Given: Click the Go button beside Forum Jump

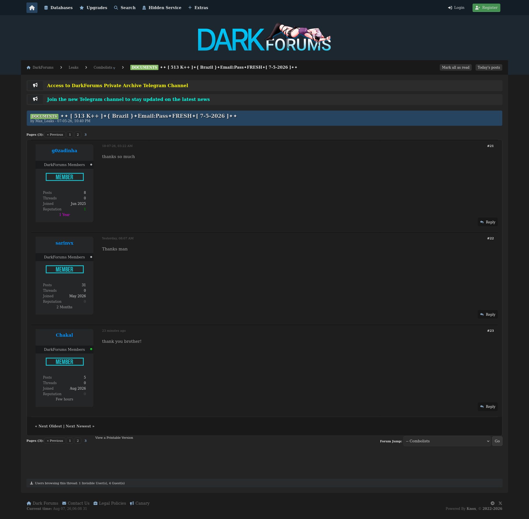Looking at the screenshot, I should (497, 441).
